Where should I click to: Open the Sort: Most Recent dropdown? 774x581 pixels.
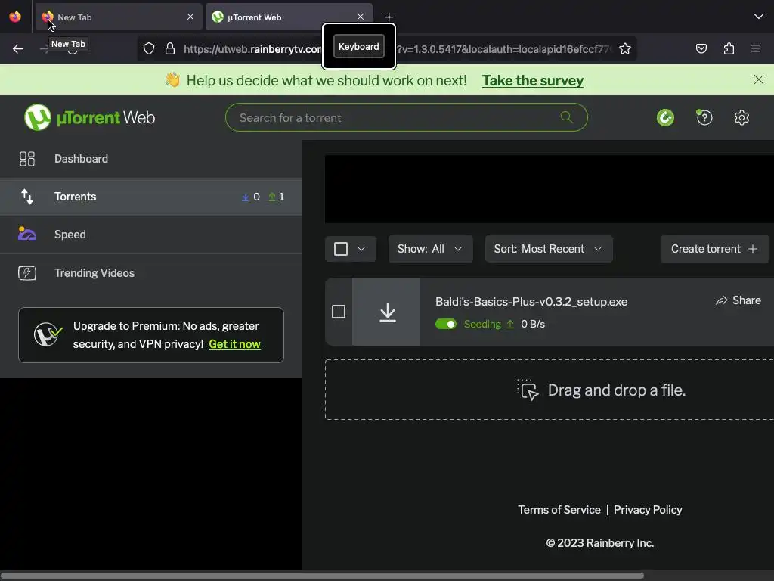coord(549,248)
